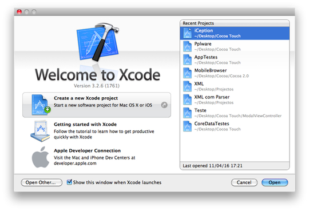
Task: Click the Recent Projects list header
Action: coord(235,23)
